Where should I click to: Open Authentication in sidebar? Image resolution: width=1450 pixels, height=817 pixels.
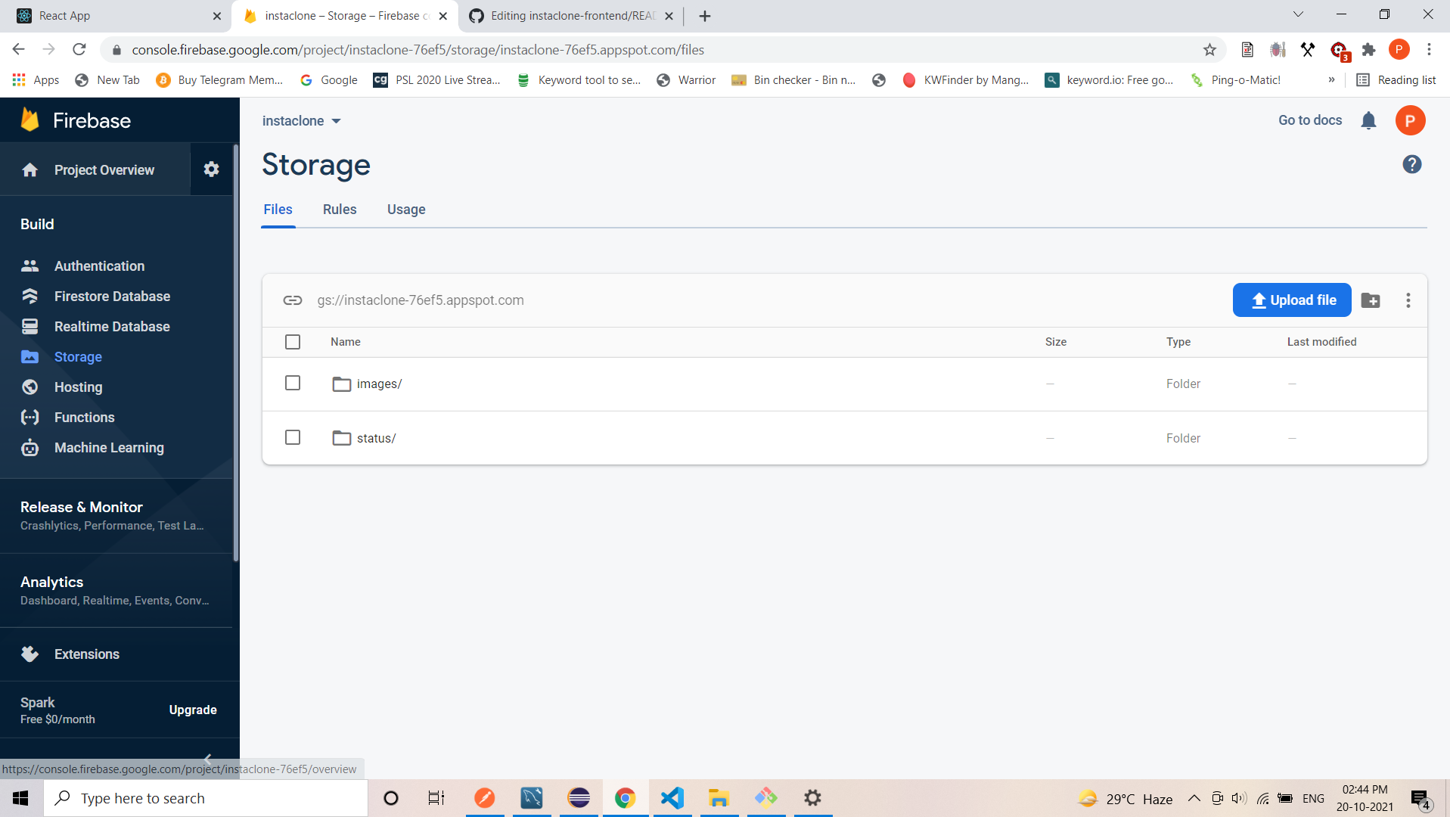(99, 266)
